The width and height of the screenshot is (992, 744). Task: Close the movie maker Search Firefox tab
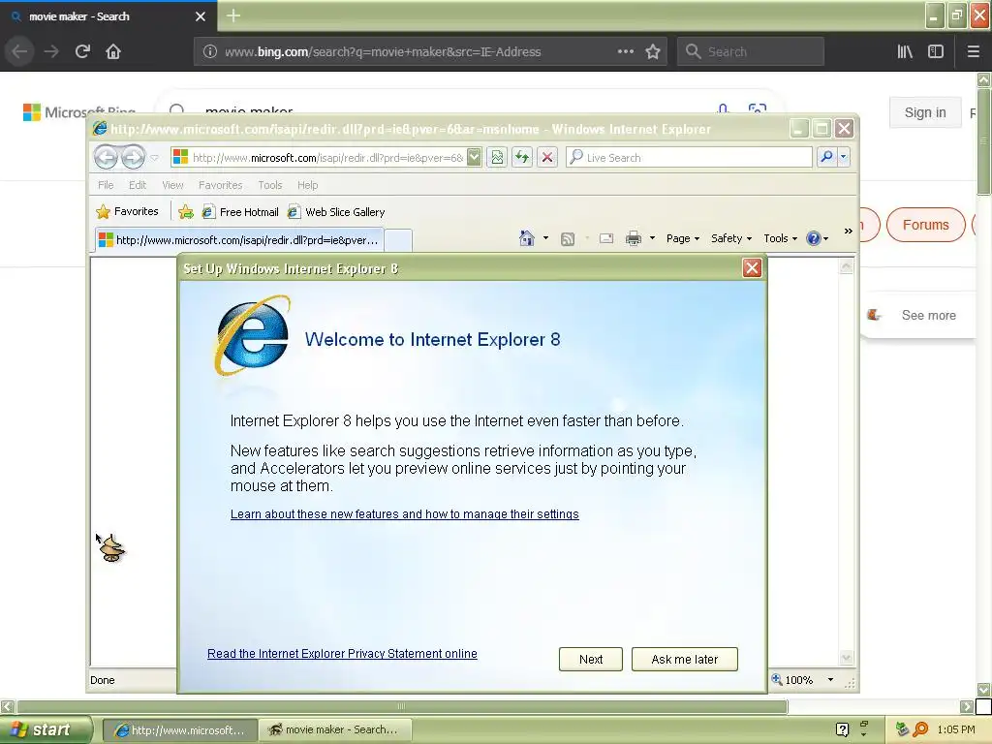click(x=201, y=16)
